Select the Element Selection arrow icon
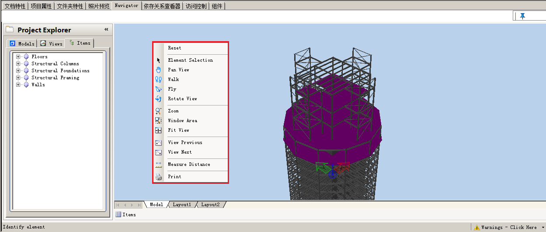Image resolution: width=546 pixels, height=232 pixels. (159, 60)
